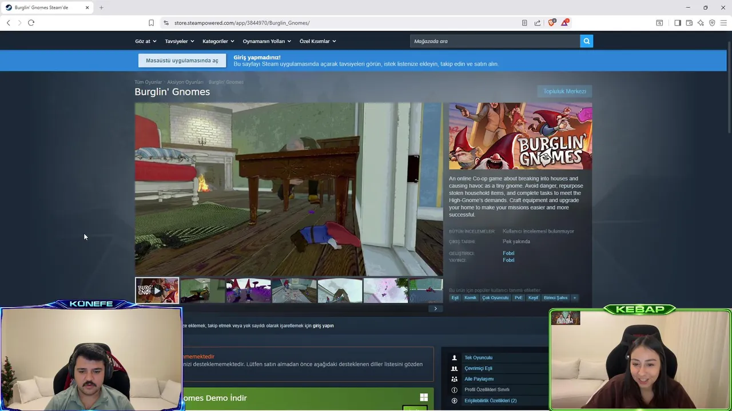Click the Windows platform icon on demo banner
732x411 pixels.
point(424,397)
